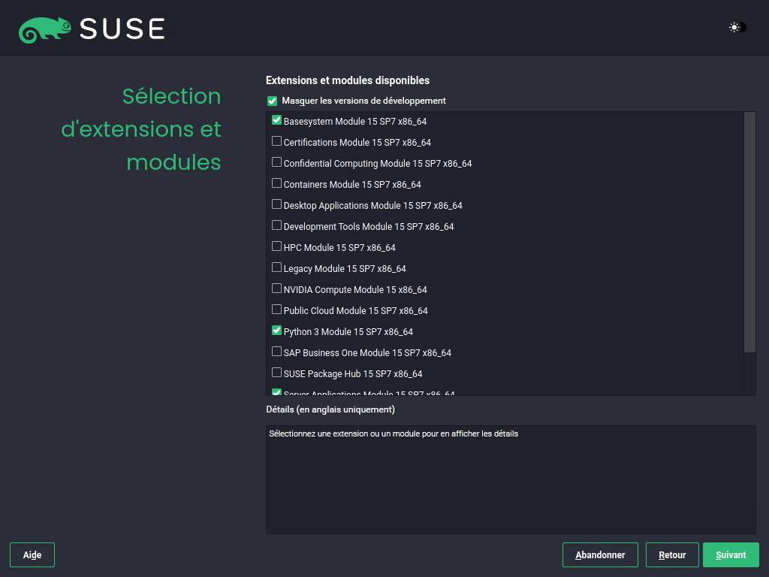769x577 pixels.
Task: Select the 'Basesystem Module 15 SP7 x86_64' row text
Action: (x=355, y=122)
